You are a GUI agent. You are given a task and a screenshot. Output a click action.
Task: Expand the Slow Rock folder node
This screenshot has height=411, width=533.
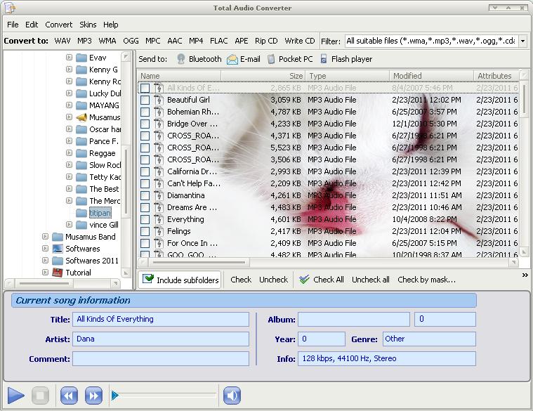pos(69,165)
